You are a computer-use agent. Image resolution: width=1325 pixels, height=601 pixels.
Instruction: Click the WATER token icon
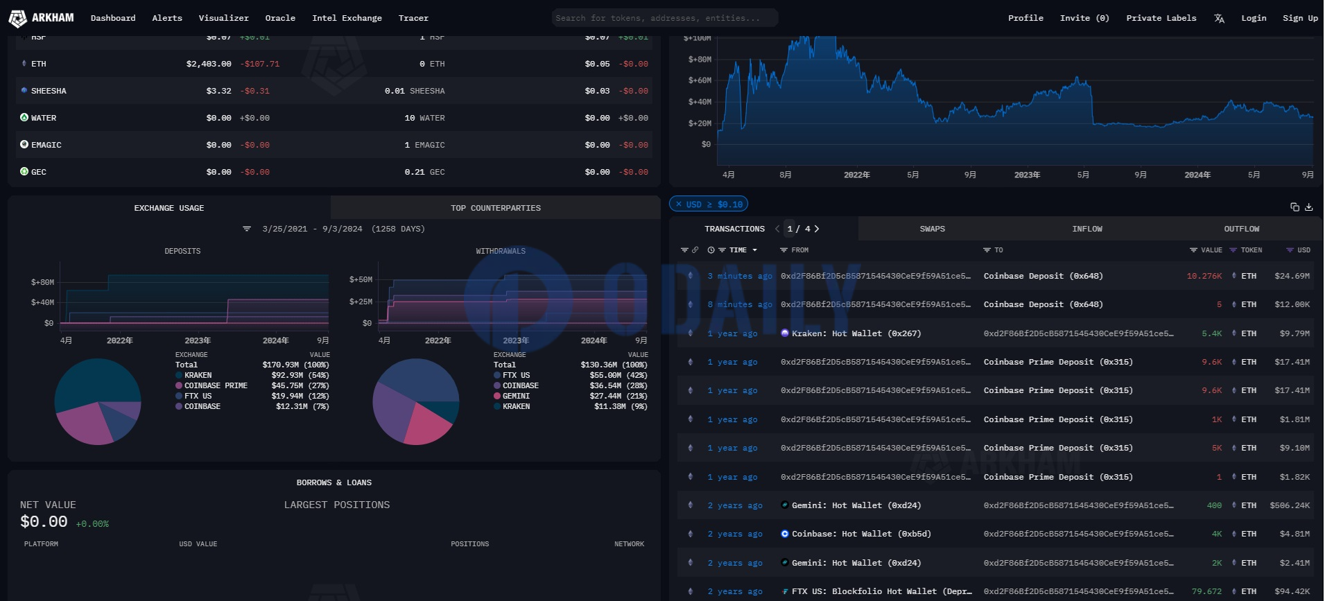pos(24,118)
